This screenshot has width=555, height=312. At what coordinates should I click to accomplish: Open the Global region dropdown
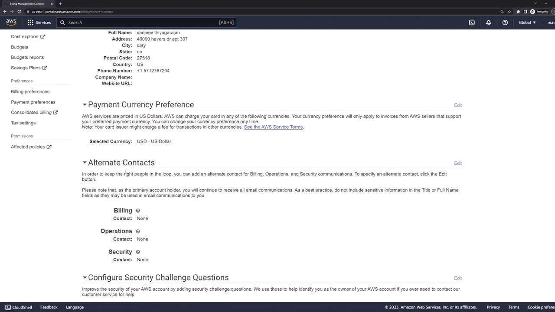pyautogui.click(x=527, y=23)
